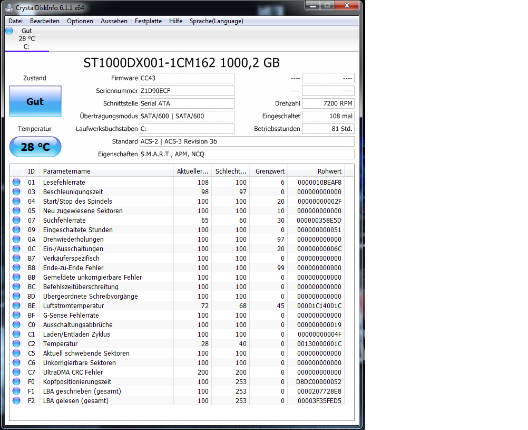Screen dimensions: 528x430
Task: Open the Aussehen menu
Action: (x=114, y=21)
